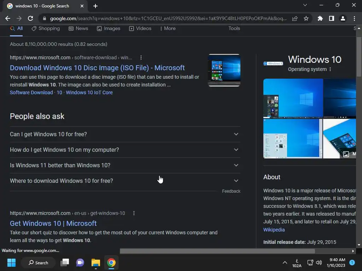362x271 pixels.
Task: Open top-left Windows 10 desktop image
Action: (x=293, y=98)
